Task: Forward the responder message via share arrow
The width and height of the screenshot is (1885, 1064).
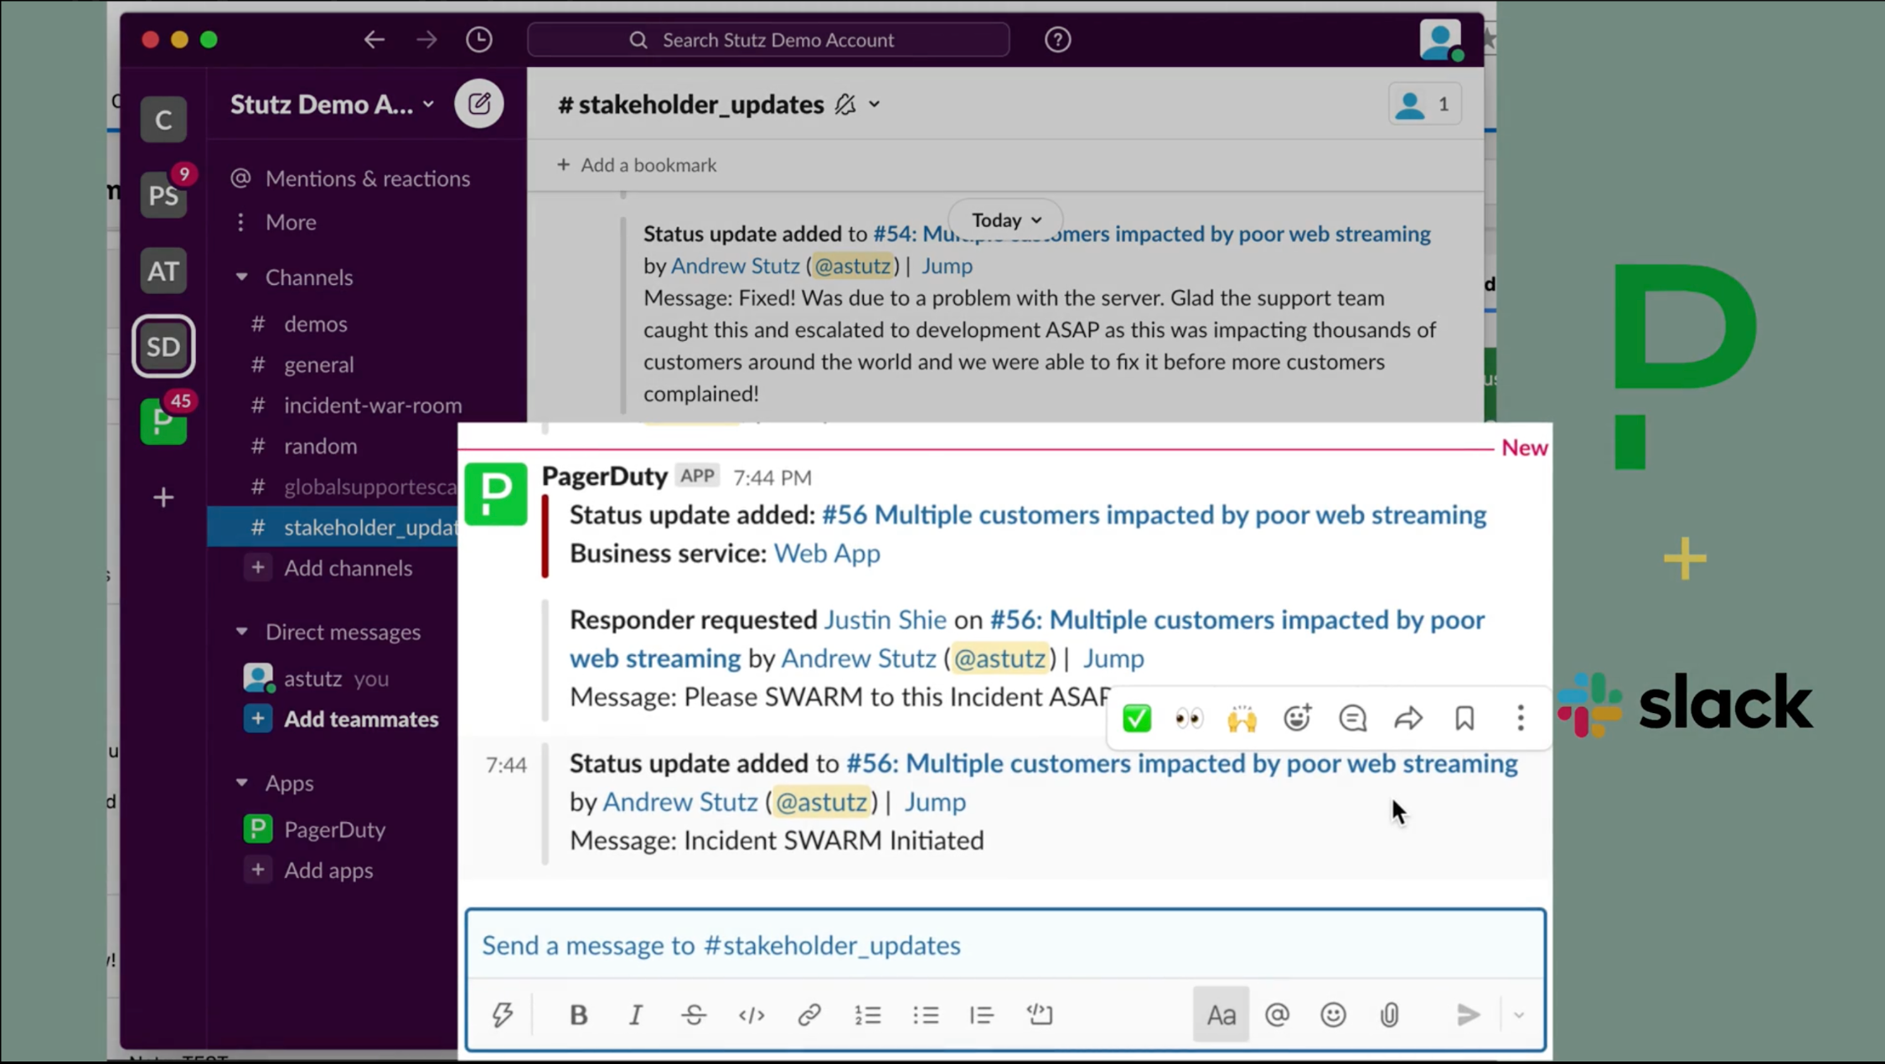Action: point(1408,718)
